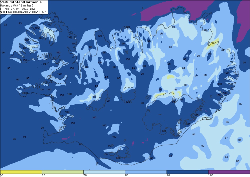This screenshot has height=177, width=250.
Task: Click the yellow 50–60 legend color band
Action: click(x=21, y=172)
